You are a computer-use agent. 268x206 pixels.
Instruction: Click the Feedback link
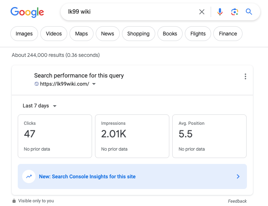pos(237,201)
